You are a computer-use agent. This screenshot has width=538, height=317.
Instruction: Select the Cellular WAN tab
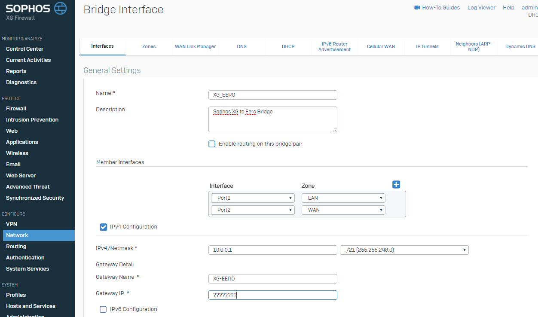click(x=381, y=46)
